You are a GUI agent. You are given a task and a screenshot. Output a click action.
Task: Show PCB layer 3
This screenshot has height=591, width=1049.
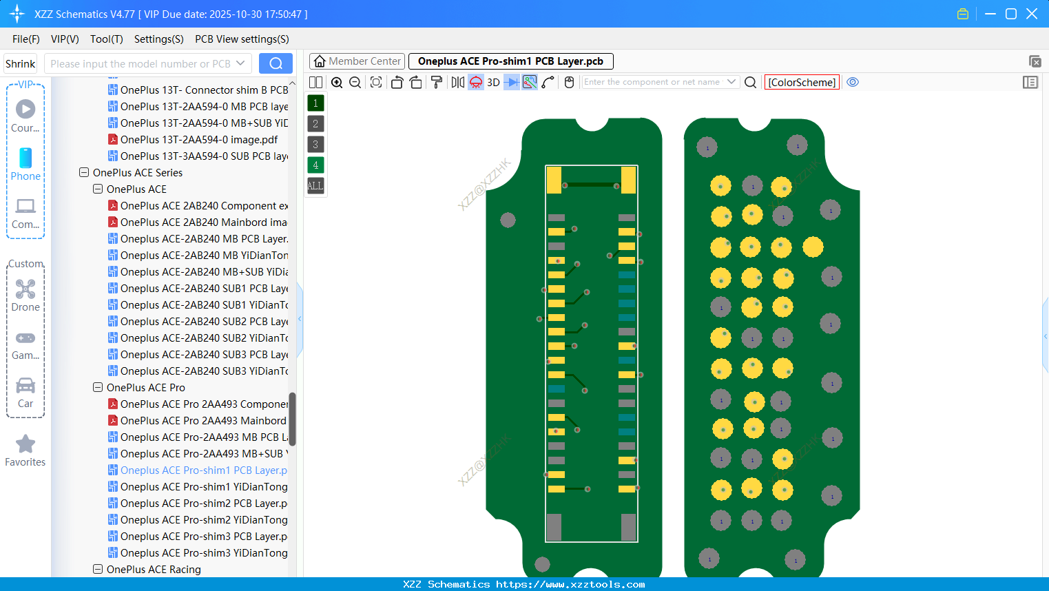click(x=315, y=145)
